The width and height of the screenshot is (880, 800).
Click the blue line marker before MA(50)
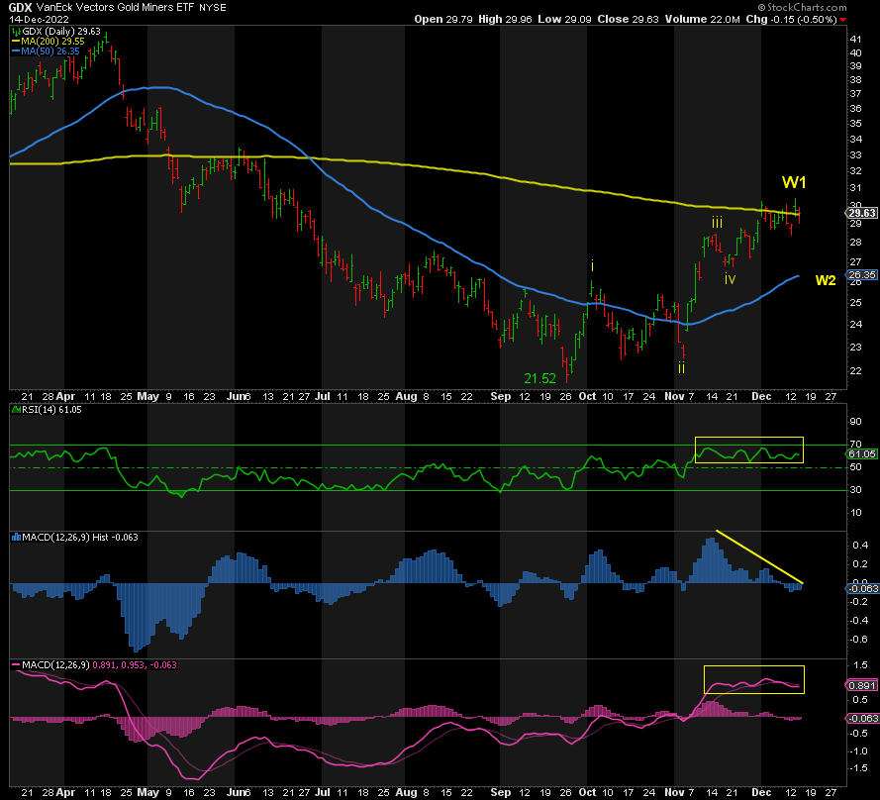click(x=16, y=51)
